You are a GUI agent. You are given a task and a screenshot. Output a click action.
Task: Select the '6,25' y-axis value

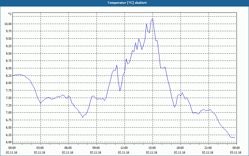point(9,135)
